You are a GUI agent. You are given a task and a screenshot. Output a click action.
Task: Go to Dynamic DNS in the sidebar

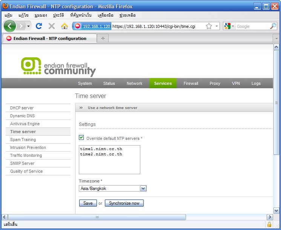pos(38,116)
